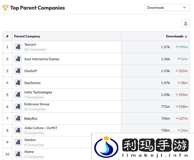Open the Azur Interactive Games link
This screenshot has width=194, height=160.
point(42,59)
